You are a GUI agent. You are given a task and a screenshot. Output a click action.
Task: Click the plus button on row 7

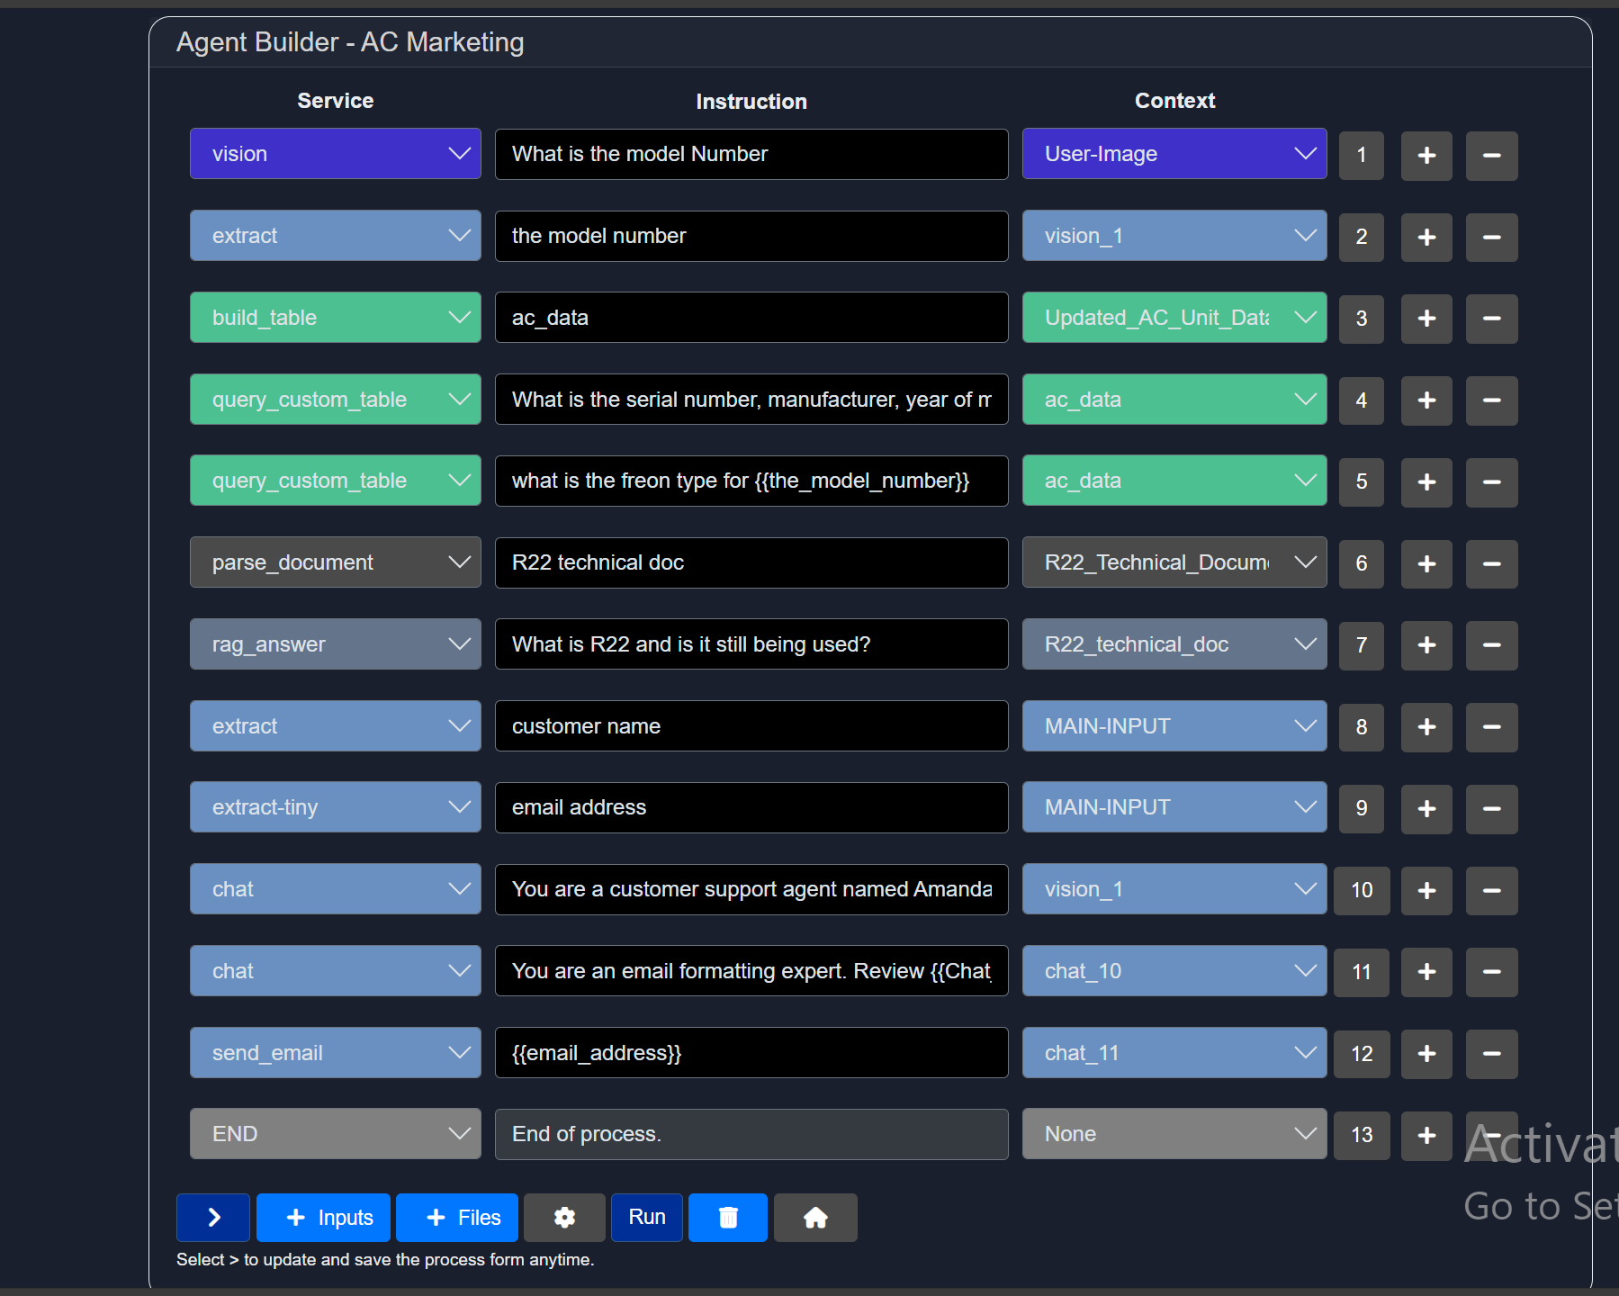click(1426, 645)
